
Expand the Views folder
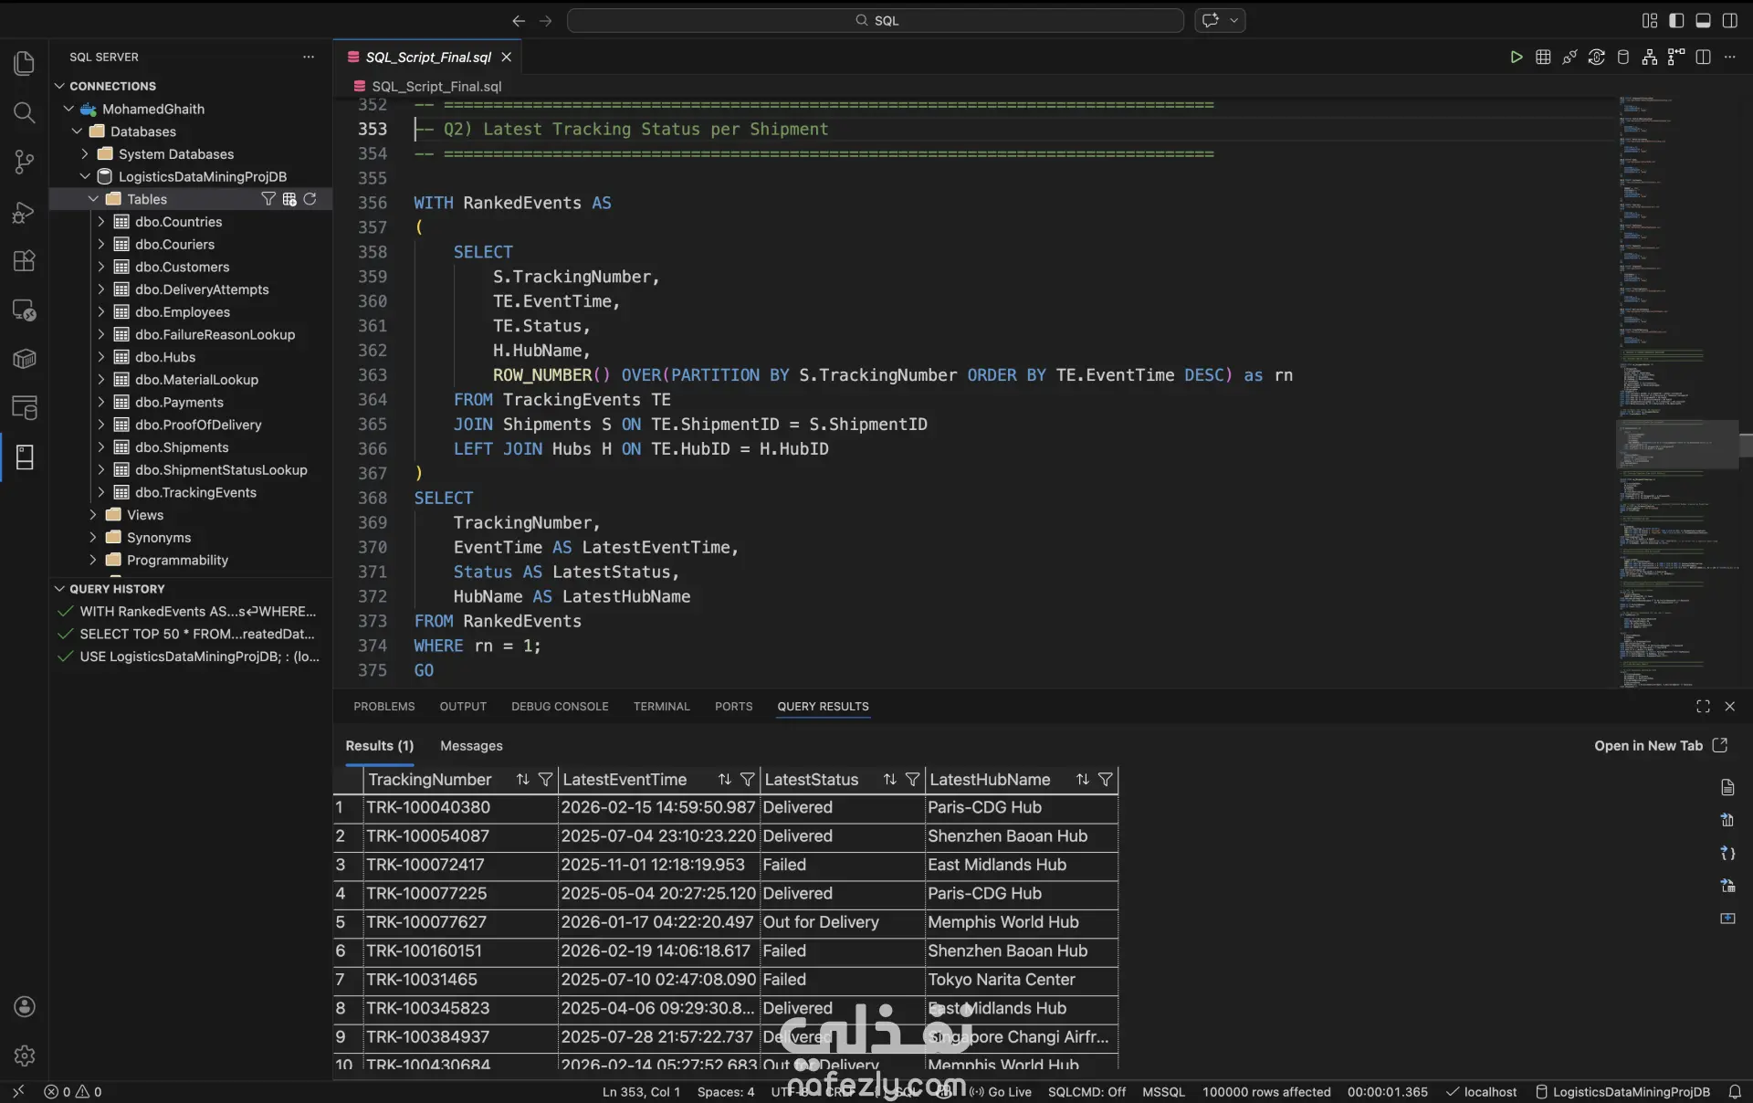click(x=93, y=515)
